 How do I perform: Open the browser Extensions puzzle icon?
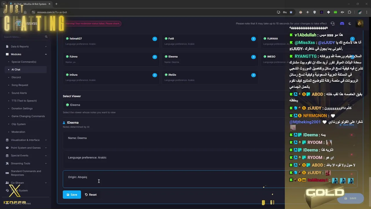coord(349,12)
